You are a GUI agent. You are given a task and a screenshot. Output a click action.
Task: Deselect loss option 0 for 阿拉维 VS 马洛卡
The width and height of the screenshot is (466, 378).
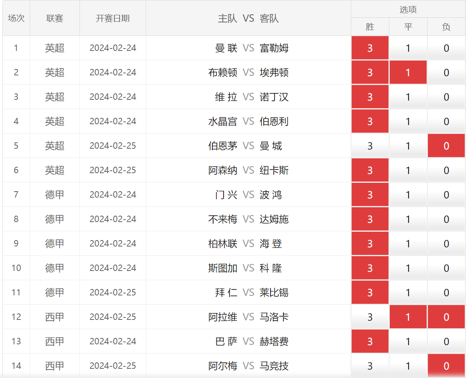pyautogui.click(x=446, y=317)
